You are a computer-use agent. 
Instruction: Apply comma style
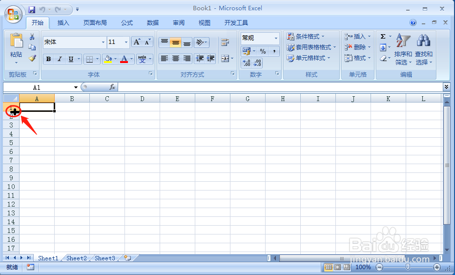(x=274, y=51)
